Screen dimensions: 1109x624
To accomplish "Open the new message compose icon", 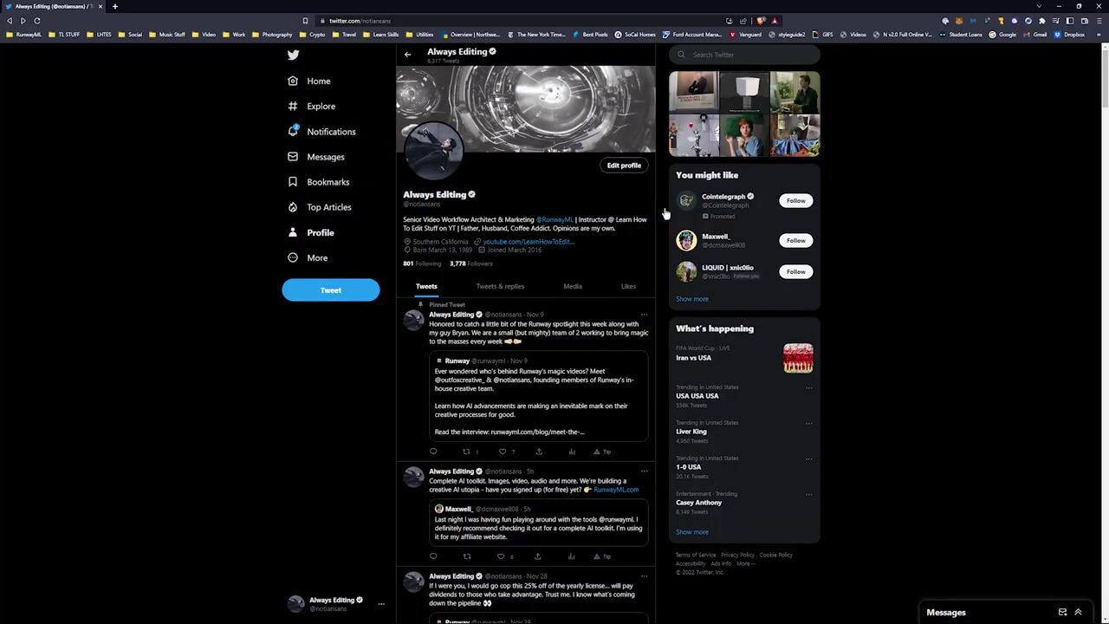I will (1062, 612).
